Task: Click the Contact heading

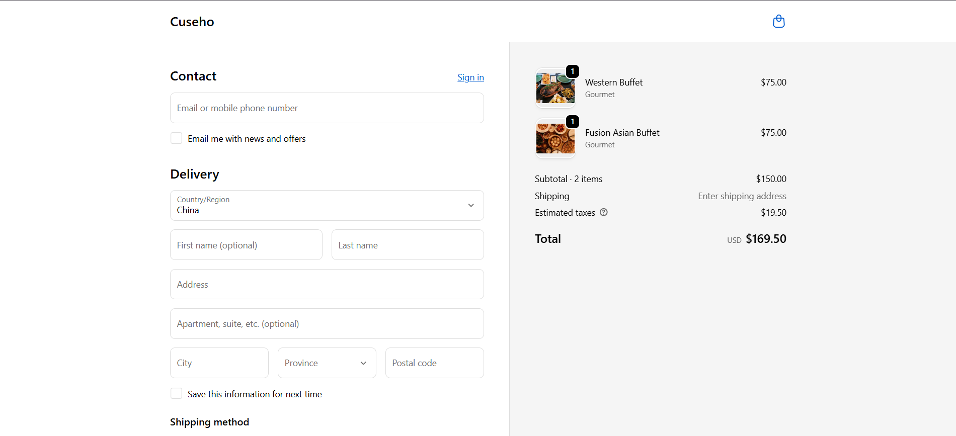Action: 193,76
